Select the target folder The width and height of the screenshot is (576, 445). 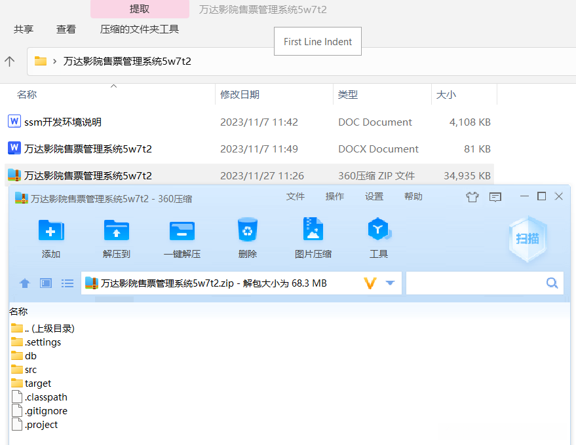[x=31, y=383]
